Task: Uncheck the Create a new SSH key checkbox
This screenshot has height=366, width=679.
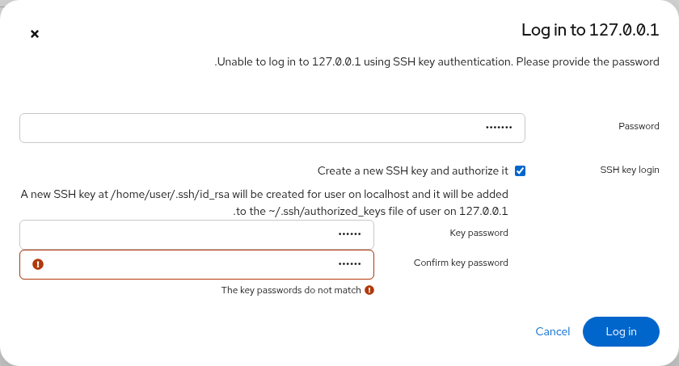Action: [x=520, y=171]
